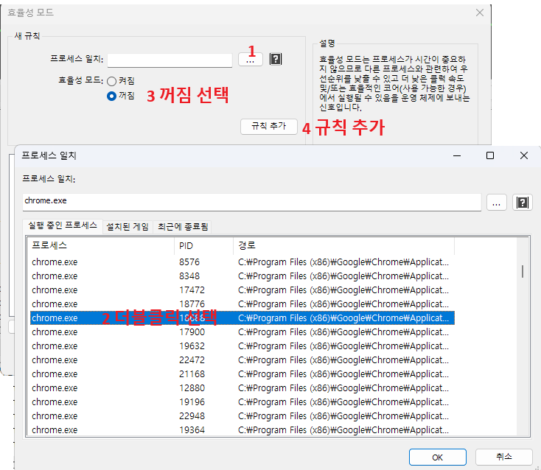Screen dimensions: 541x470
Task: Select the highlighted chrome.exe row
Action: (242, 318)
